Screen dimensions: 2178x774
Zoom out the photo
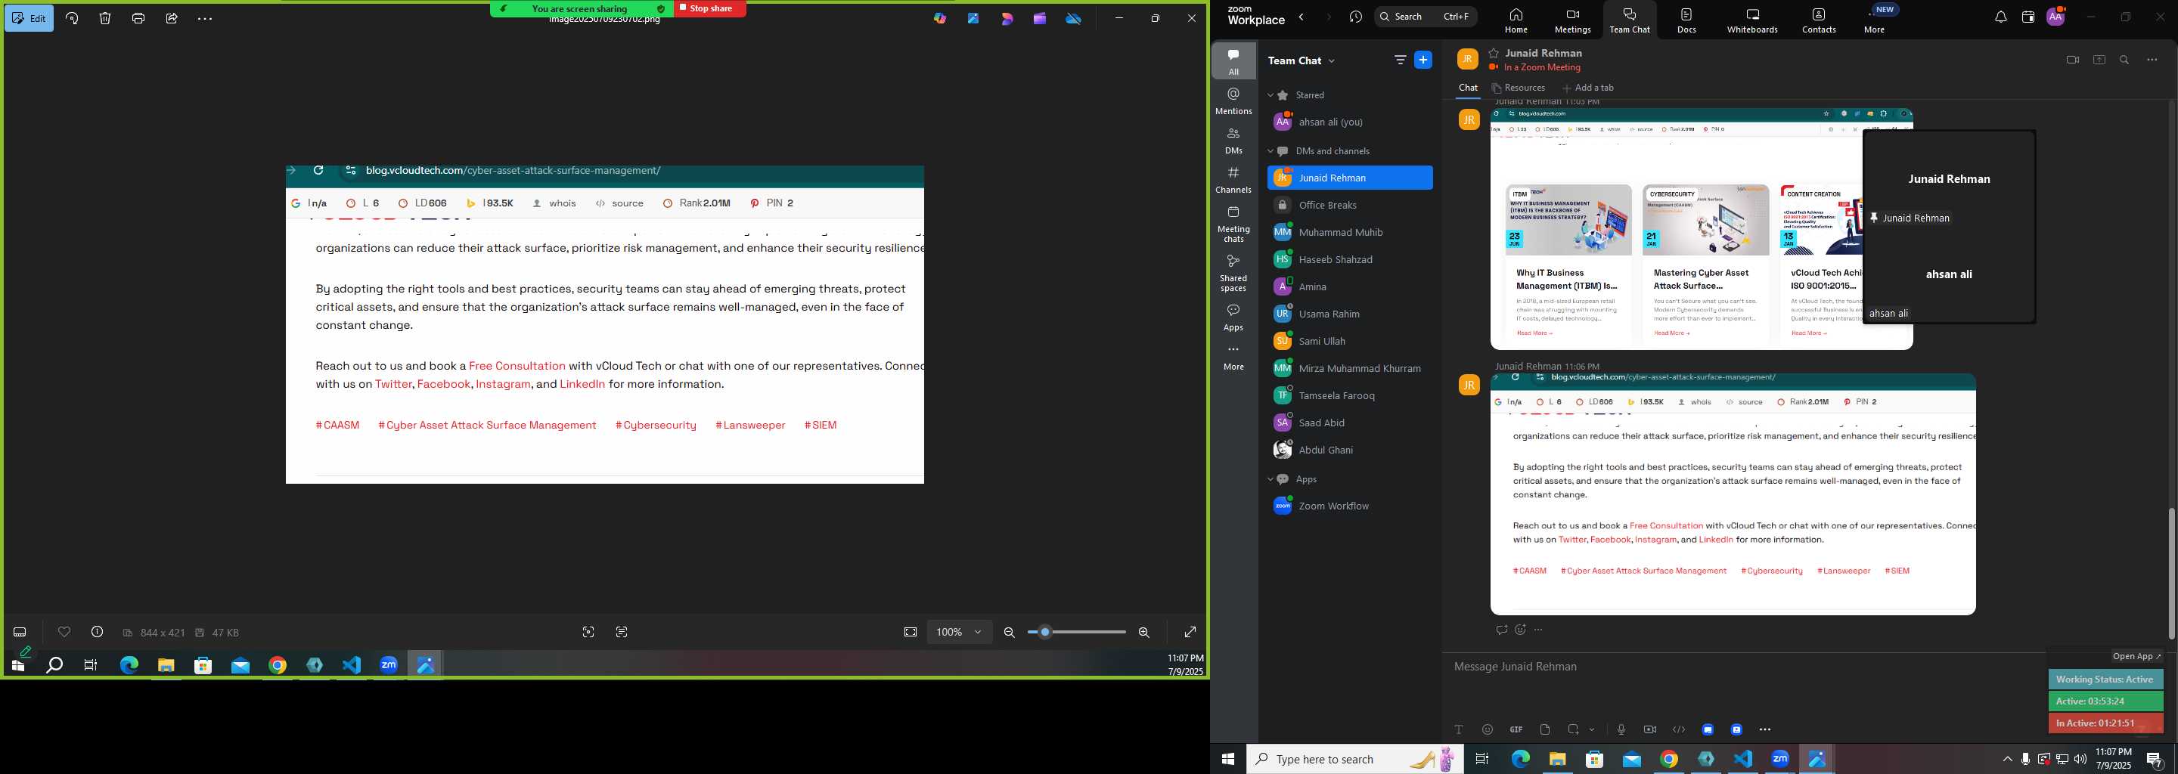click(x=1009, y=632)
